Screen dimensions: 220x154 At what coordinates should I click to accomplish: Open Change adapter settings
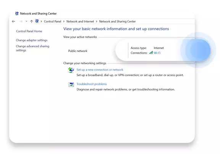pos(32,40)
